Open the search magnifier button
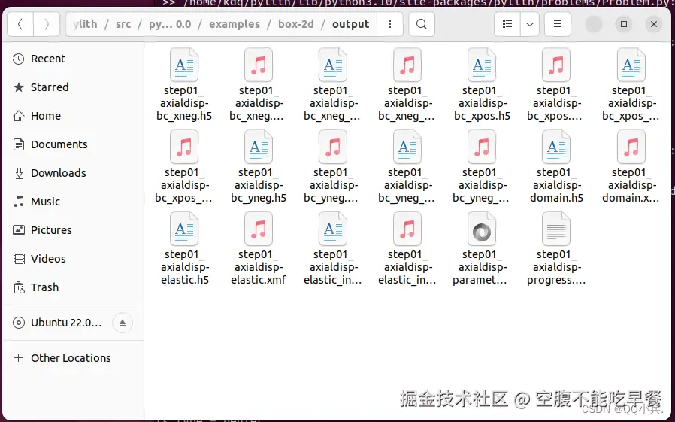675x422 pixels. 422,24
